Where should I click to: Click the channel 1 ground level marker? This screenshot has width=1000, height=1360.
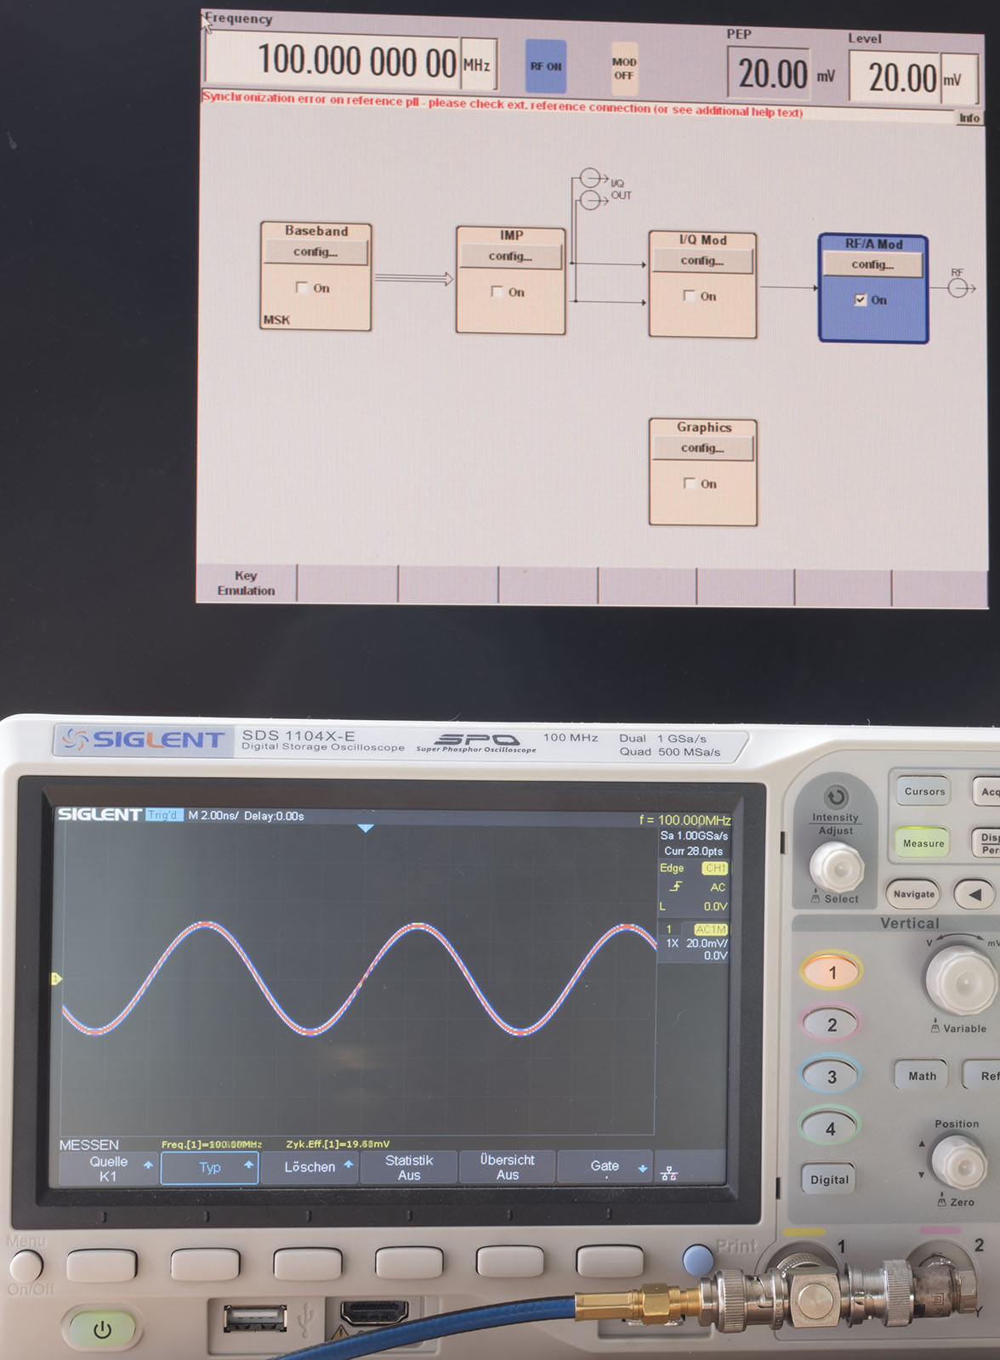(56, 979)
